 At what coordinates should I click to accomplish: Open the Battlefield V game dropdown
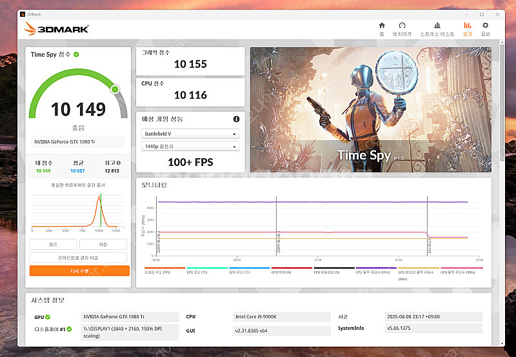190,134
